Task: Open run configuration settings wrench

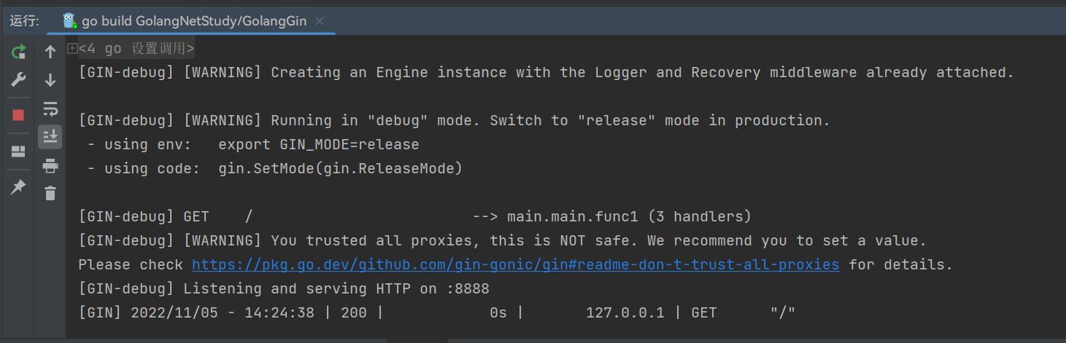Action: click(x=18, y=80)
